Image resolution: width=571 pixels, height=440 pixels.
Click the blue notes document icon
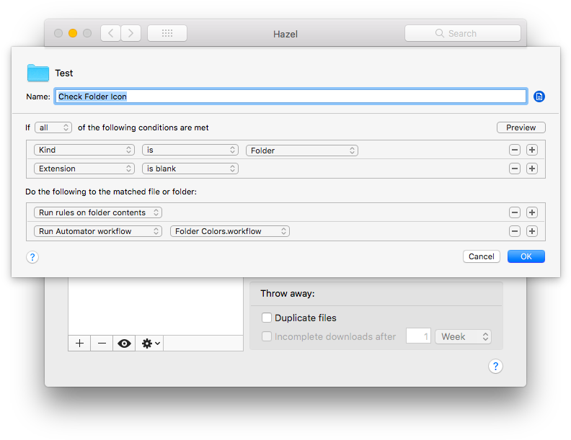tap(539, 96)
